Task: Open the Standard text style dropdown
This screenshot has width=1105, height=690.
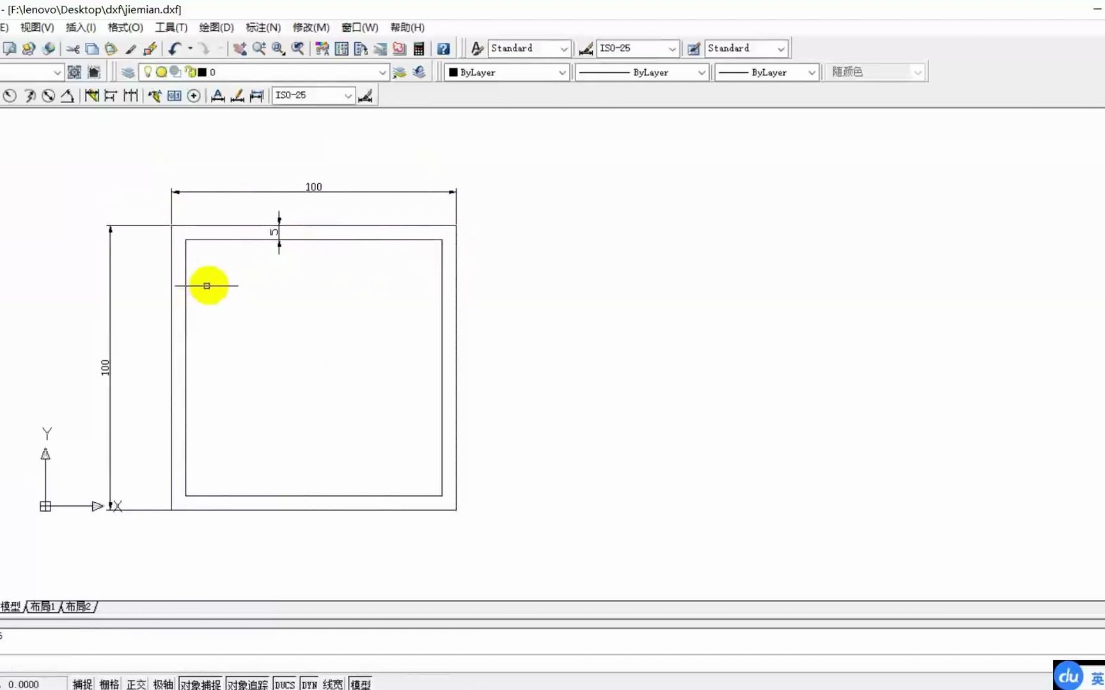Action: point(529,49)
